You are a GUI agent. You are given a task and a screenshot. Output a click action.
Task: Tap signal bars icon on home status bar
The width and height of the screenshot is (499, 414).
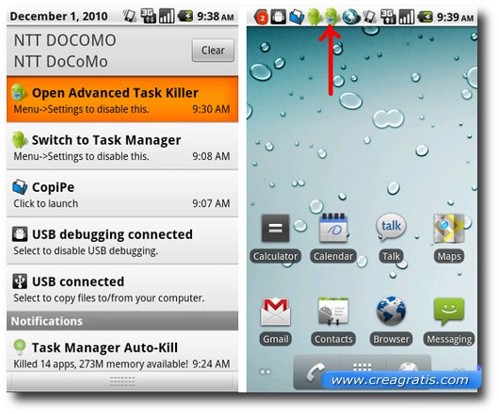407,17
